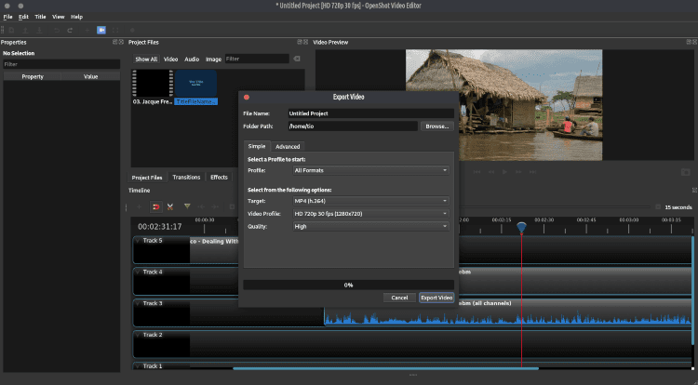Open the View menu
698x385 pixels.
click(59, 17)
